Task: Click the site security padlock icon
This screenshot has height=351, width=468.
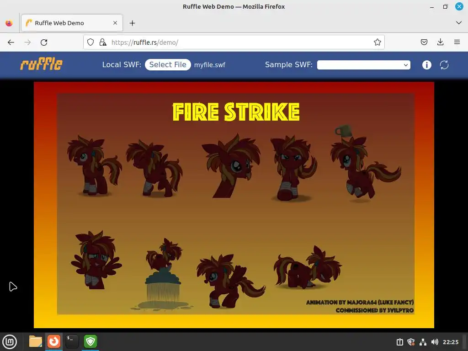Action: click(103, 42)
